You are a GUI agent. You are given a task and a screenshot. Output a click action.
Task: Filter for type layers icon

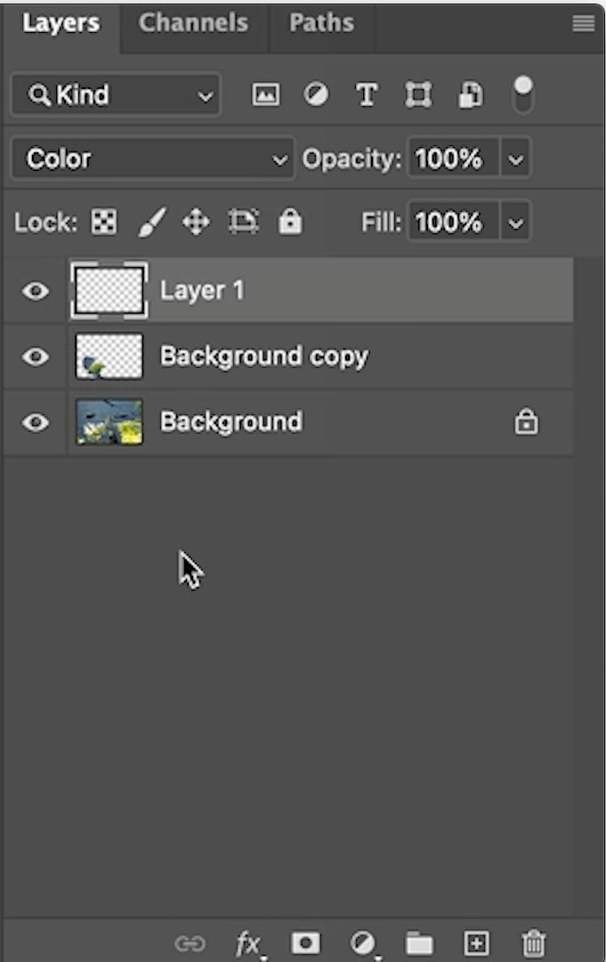[x=367, y=95]
